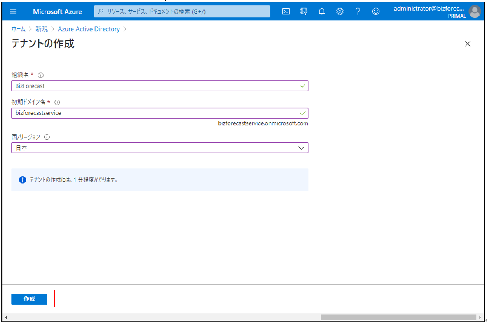Click info icon next to 国/リージョン
The height and width of the screenshot is (324, 487).
pos(47,137)
